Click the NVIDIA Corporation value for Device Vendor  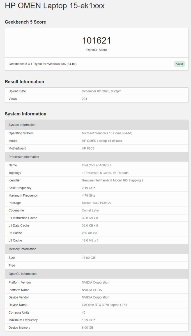coord(95,297)
